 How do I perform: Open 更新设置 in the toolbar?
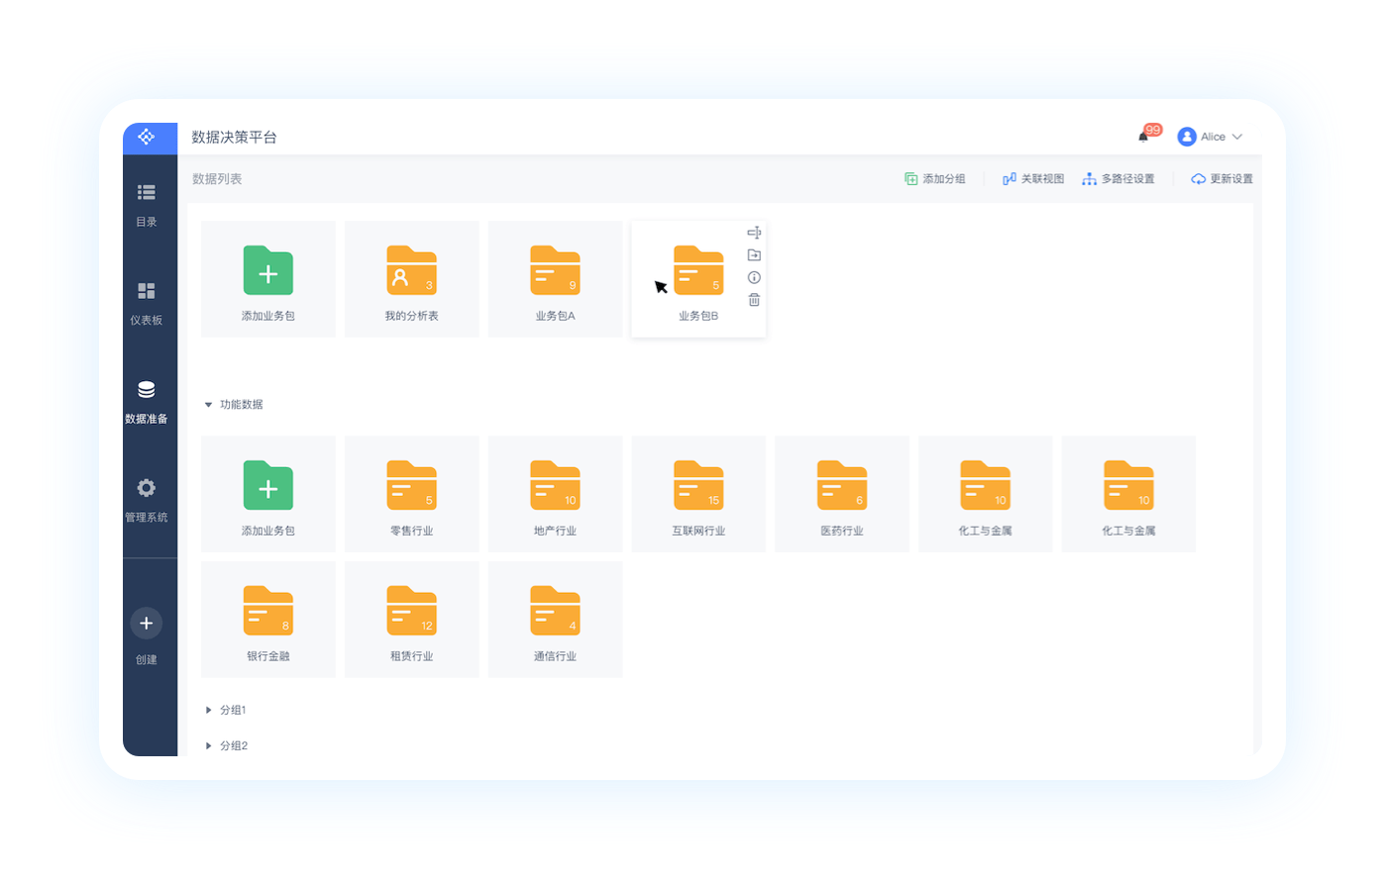1222,179
